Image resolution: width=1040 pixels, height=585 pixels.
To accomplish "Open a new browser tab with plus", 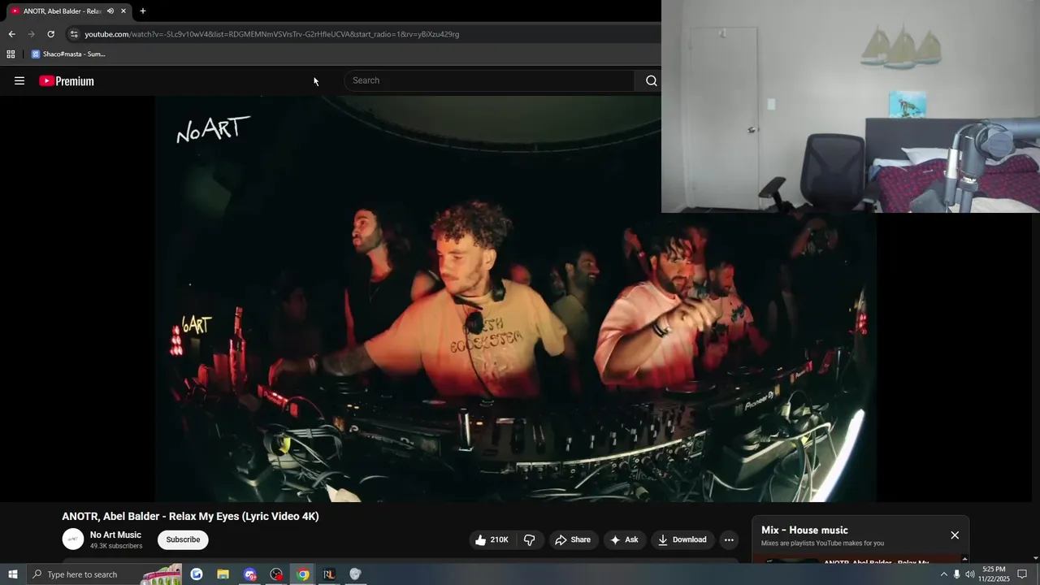I will [x=143, y=11].
